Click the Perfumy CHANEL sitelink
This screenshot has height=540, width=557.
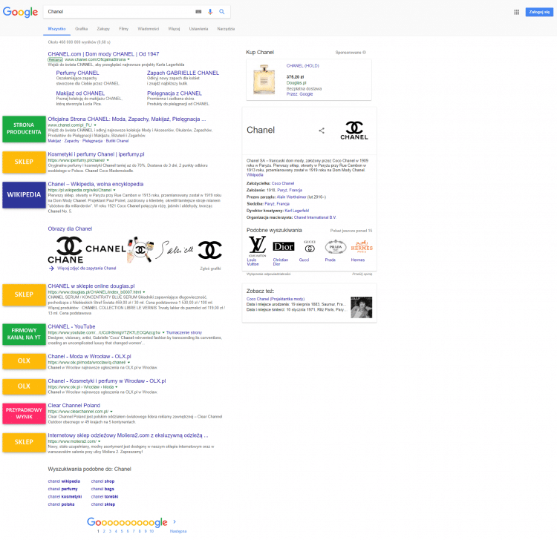pos(77,73)
